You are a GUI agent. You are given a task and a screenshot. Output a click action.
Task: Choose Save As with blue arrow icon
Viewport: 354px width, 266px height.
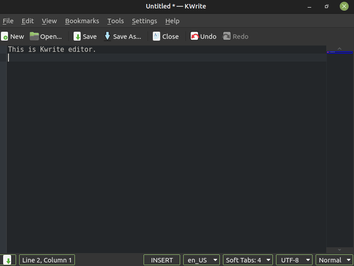(107, 37)
